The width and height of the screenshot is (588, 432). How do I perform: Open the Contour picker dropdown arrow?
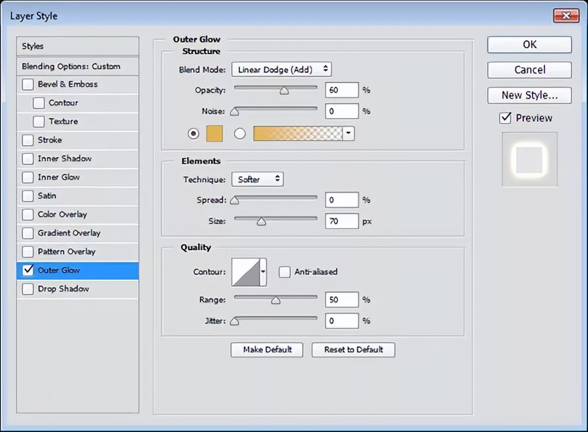pos(264,272)
